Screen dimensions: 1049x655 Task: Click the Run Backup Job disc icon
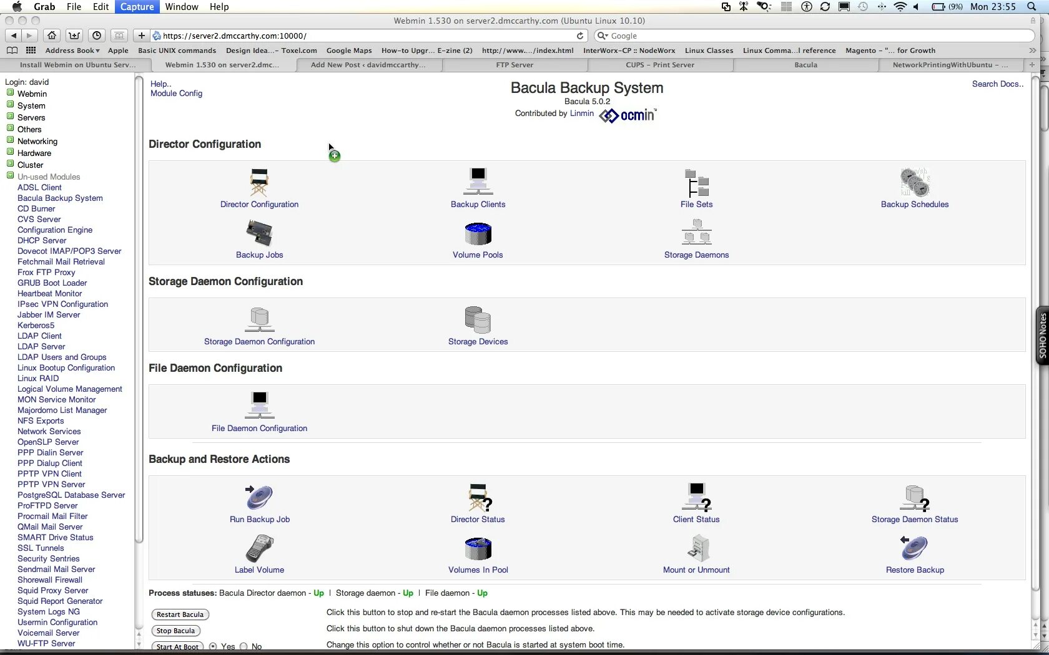click(259, 497)
